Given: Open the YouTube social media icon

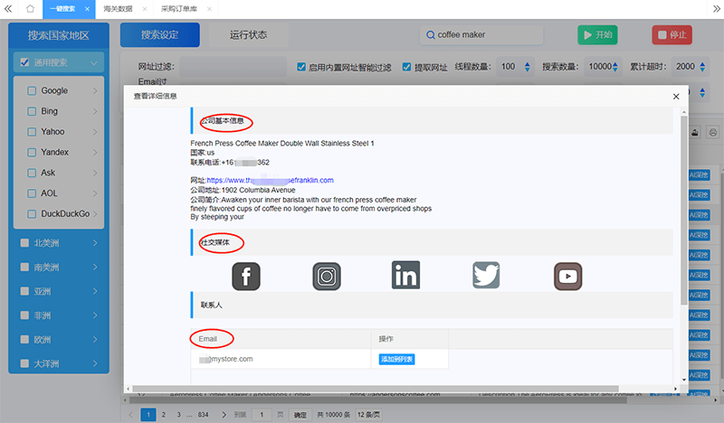Looking at the screenshot, I should coord(568,277).
